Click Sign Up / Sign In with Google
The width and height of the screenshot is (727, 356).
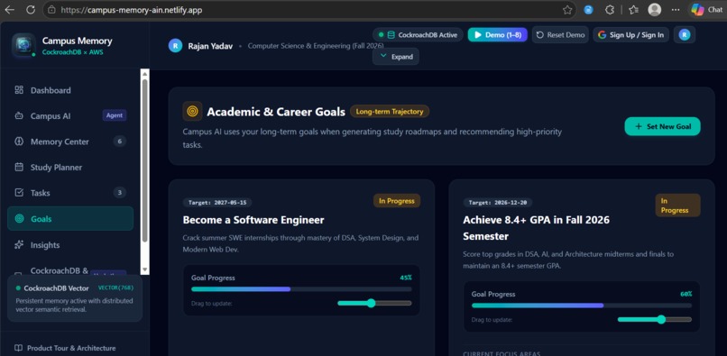coord(631,35)
